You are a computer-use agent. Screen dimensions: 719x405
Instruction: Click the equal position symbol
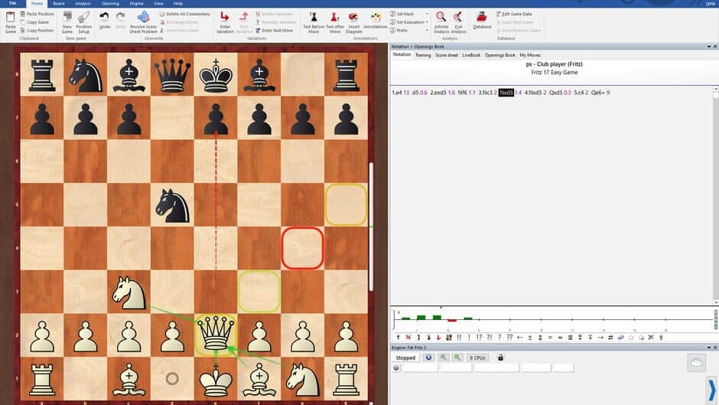(550, 338)
